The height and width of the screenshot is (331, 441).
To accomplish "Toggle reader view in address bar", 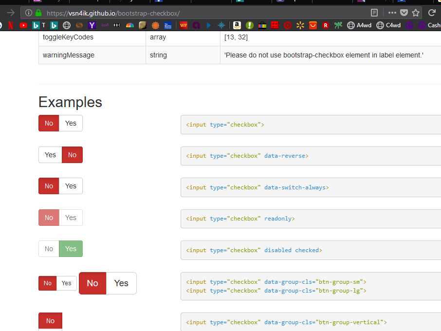I will pos(374,13).
